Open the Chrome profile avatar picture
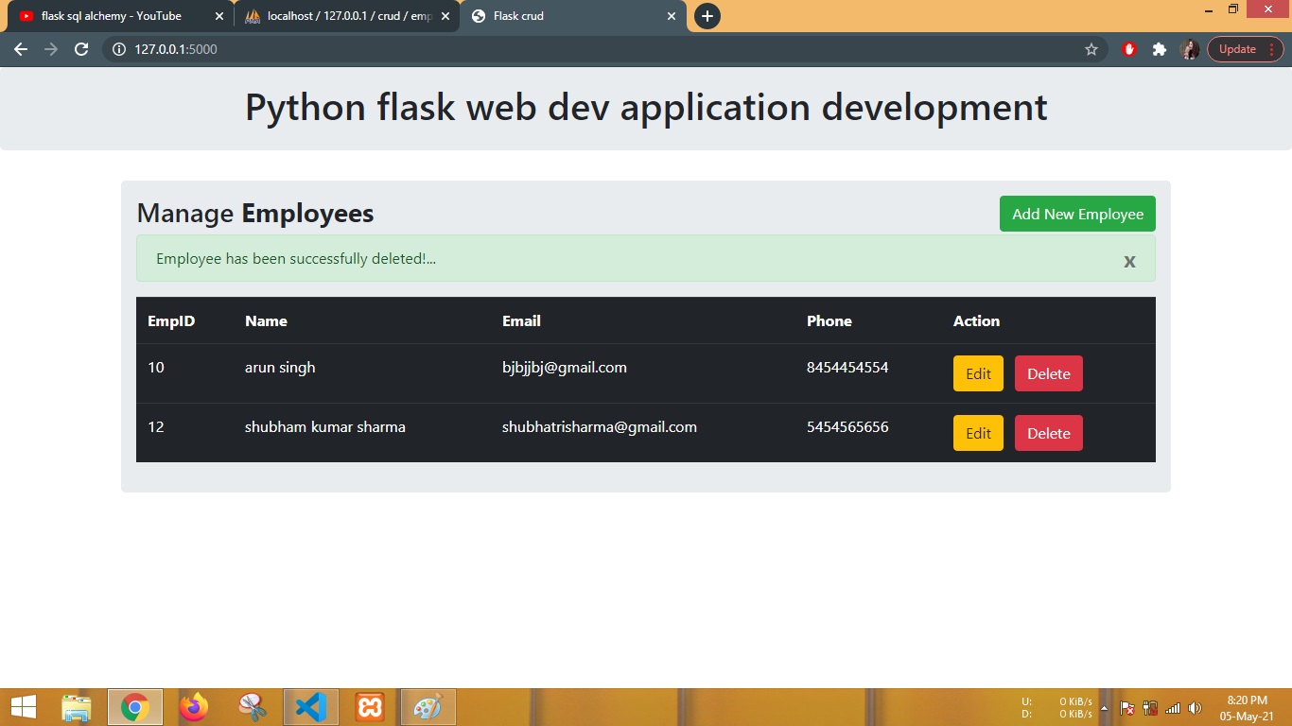 (x=1190, y=48)
